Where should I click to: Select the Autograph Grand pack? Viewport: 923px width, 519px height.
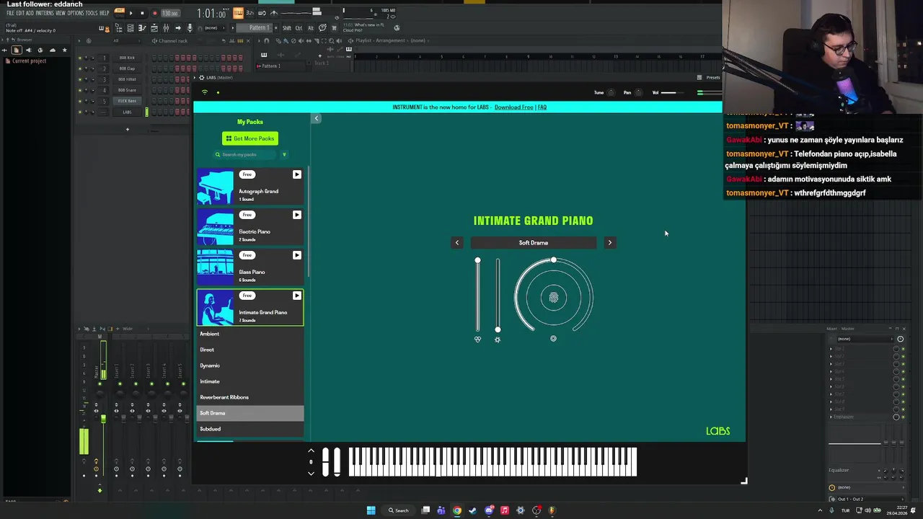[x=250, y=187]
